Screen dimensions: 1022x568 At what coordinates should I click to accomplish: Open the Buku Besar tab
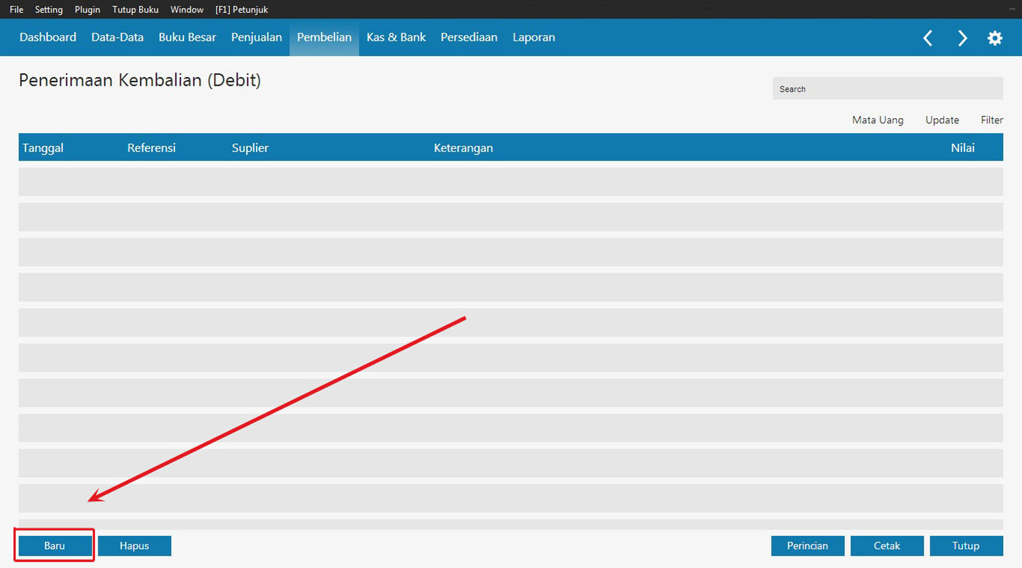point(187,37)
